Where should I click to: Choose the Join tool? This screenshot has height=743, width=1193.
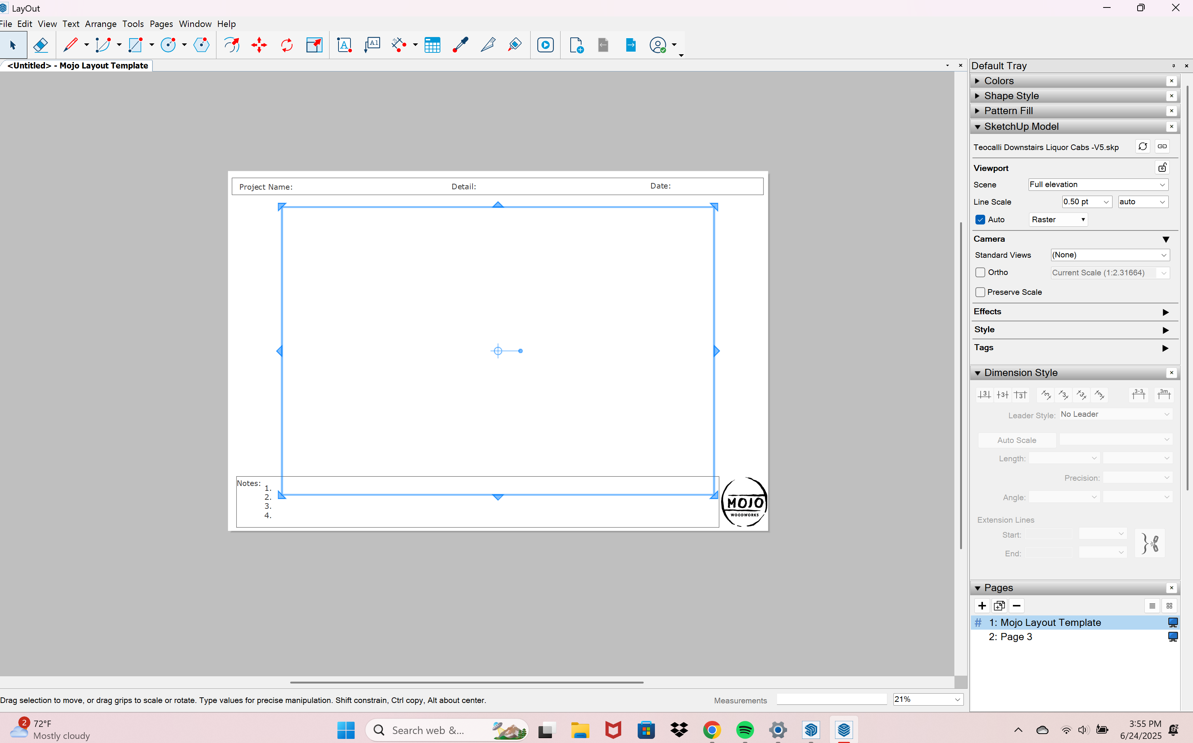515,45
